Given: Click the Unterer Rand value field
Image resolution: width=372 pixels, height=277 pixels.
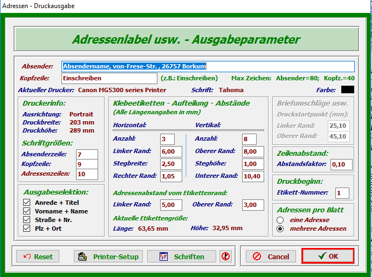Looking at the screenshot, I should point(253,176).
